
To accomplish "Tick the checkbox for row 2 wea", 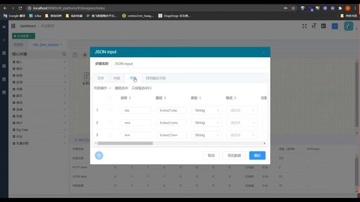I will [110, 123].
